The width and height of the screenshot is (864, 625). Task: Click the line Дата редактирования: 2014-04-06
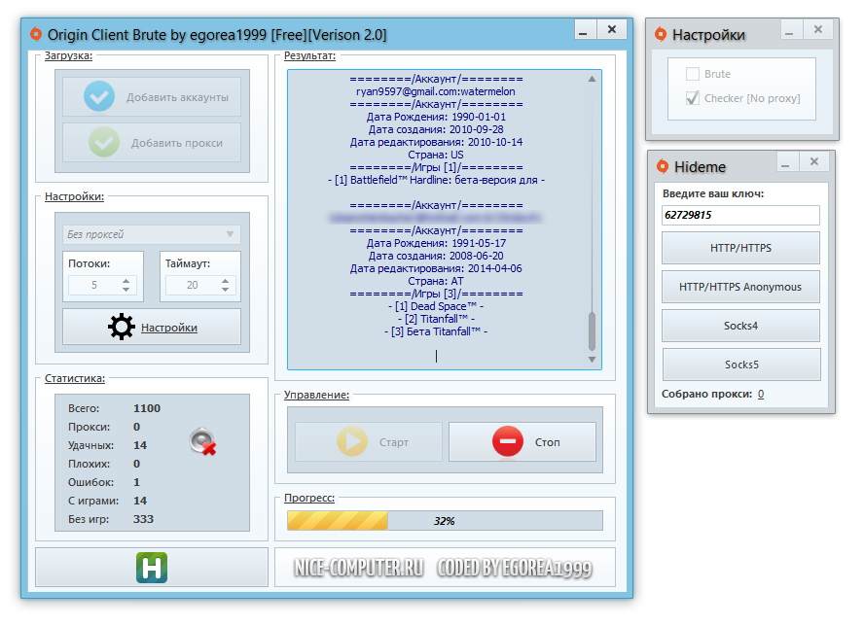click(436, 268)
